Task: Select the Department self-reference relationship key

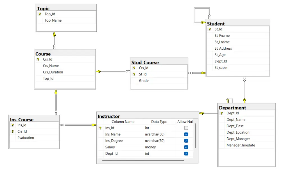Action: [x=228, y=101]
